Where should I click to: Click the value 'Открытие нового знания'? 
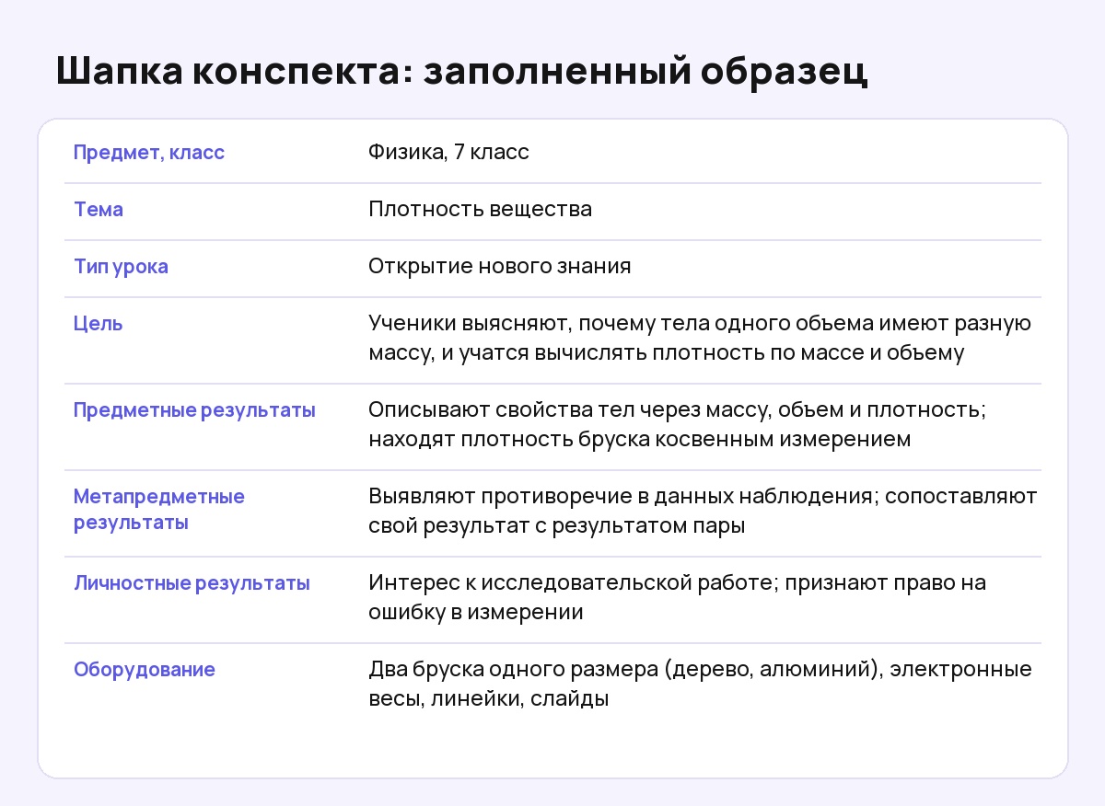[x=500, y=267]
